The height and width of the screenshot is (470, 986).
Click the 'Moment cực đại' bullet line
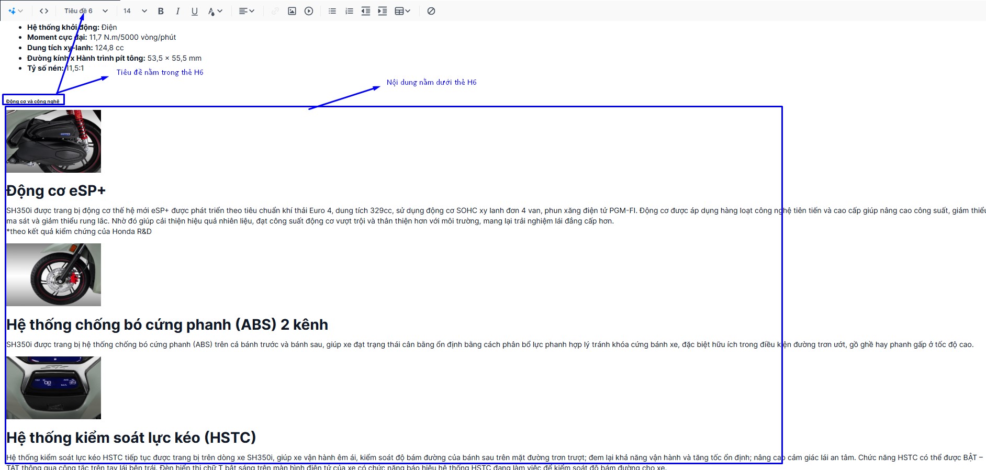click(x=102, y=37)
